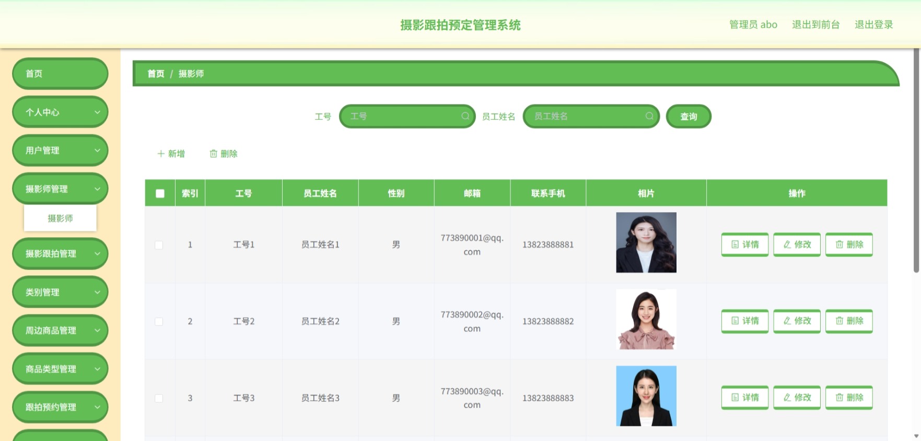Click the 联系手机 column header
921x441 pixels.
coord(548,193)
